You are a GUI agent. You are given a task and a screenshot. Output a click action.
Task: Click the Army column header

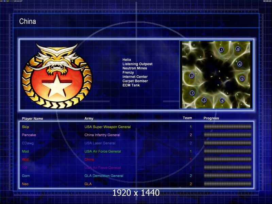pyautogui.click(x=89, y=119)
